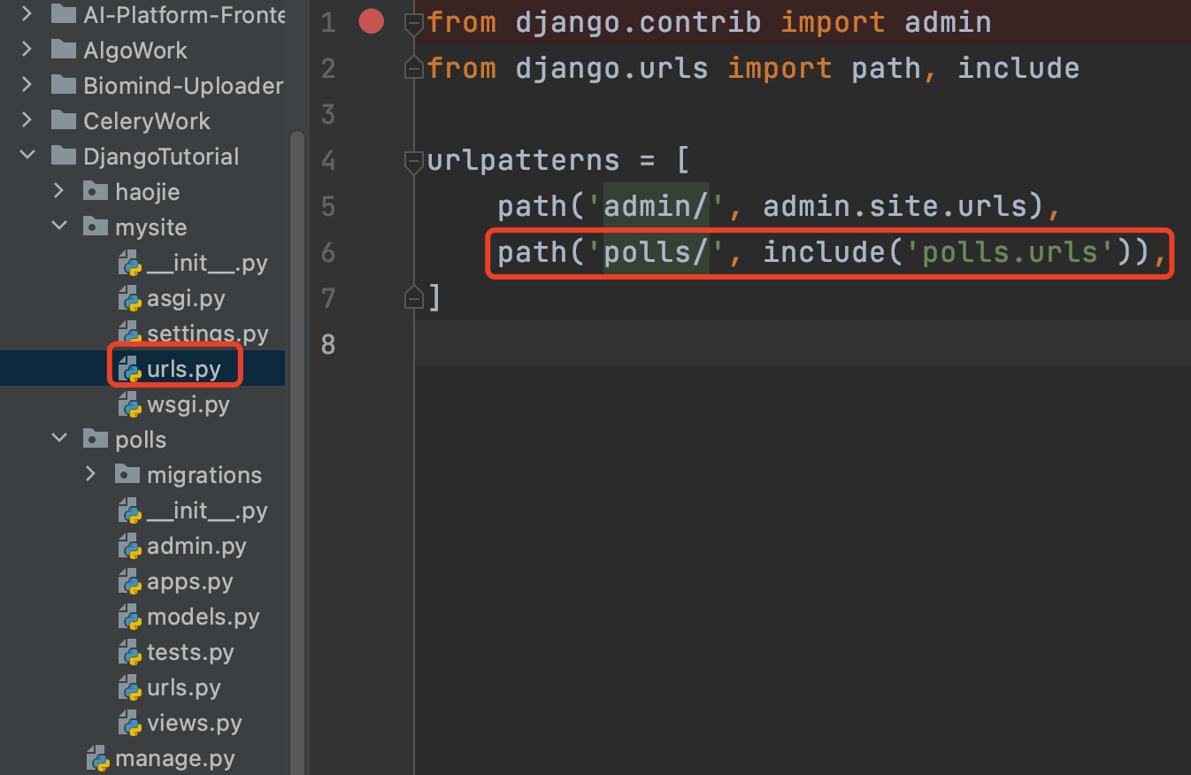Screen dimensions: 1191x775
Task: Click urlpatterns variable name on line 4
Action: tap(523, 161)
